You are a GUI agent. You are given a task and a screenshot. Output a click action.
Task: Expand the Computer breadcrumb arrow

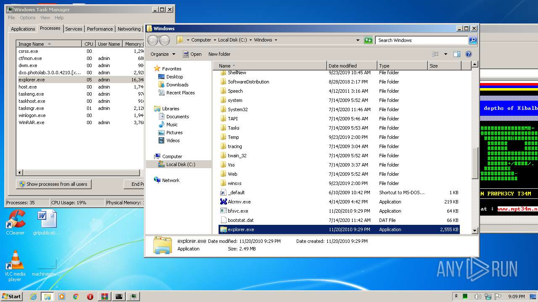point(215,40)
